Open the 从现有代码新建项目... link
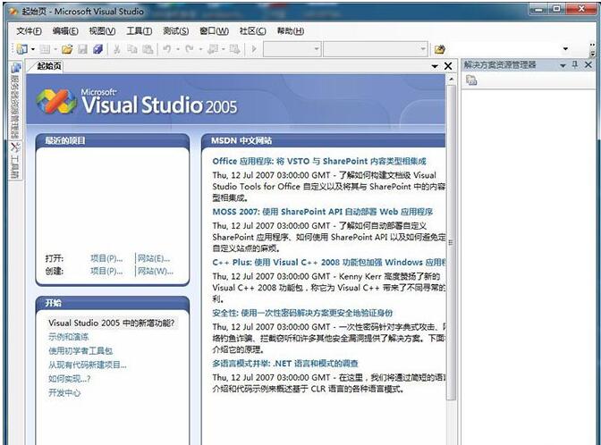601x445 pixels. click(x=88, y=365)
